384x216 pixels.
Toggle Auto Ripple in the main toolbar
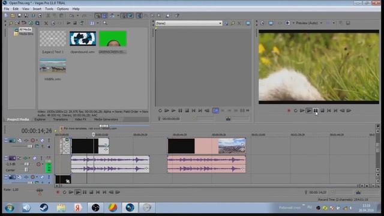(112, 16)
